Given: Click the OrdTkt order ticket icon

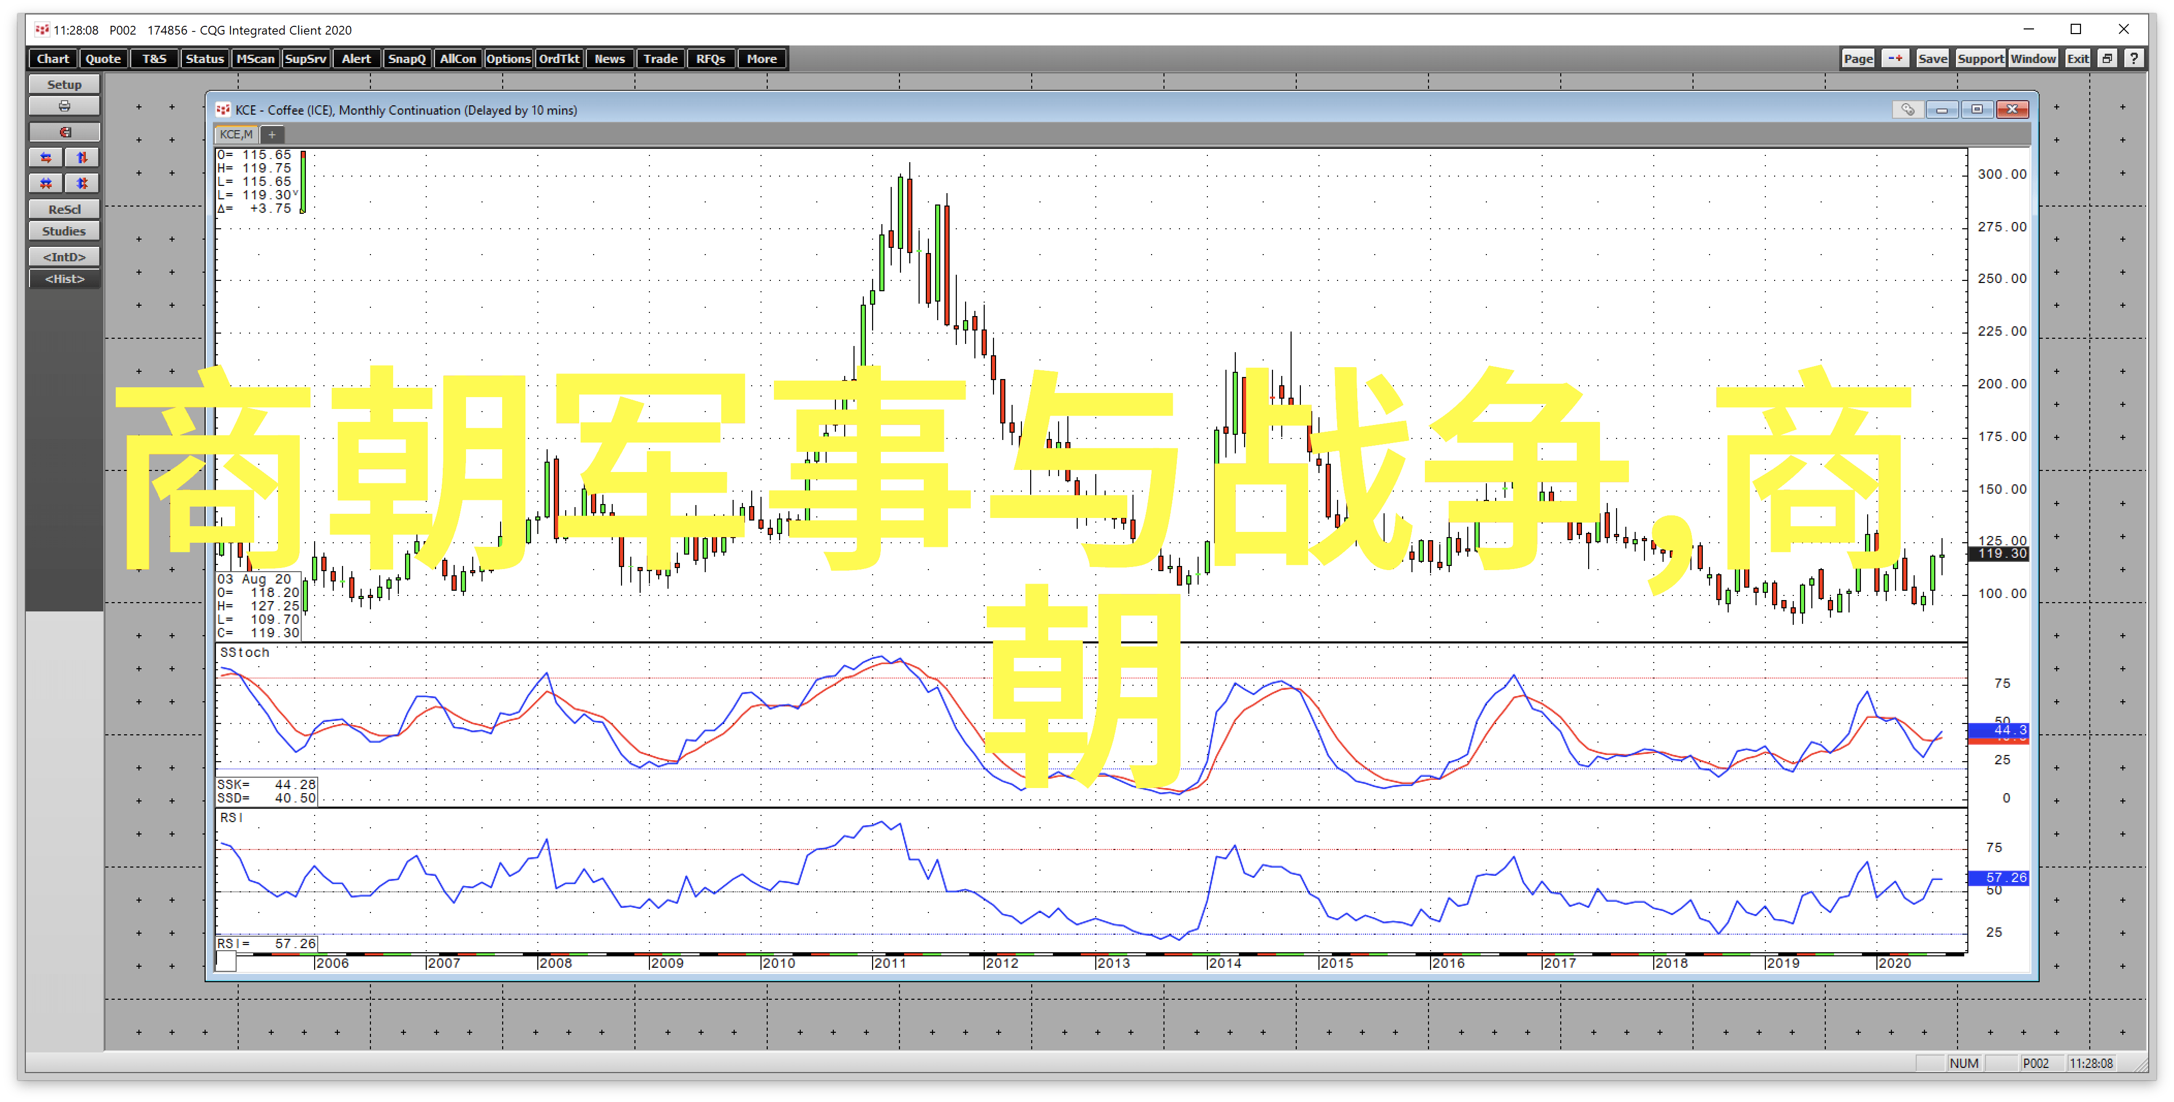Looking at the screenshot, I should click(560, 59).
